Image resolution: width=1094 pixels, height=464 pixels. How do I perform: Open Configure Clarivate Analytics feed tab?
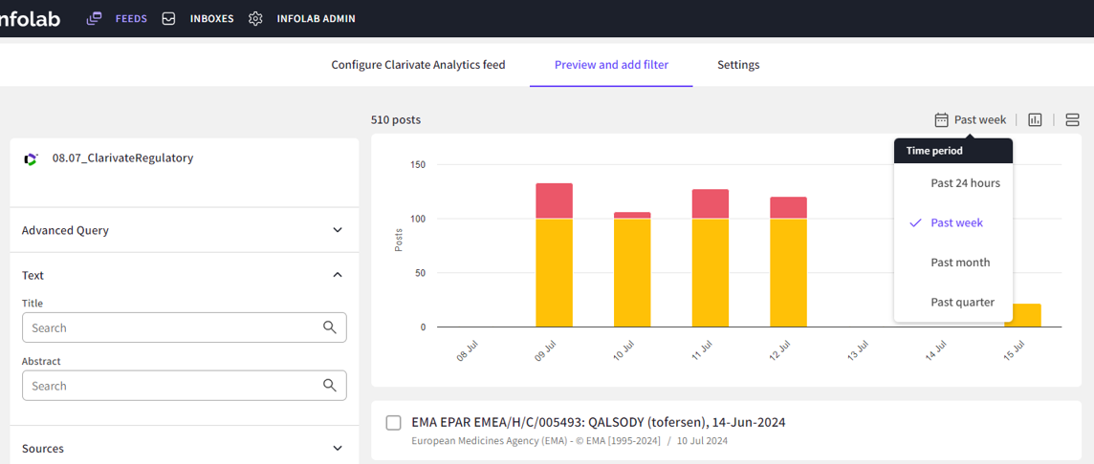(x=418, y=65)
